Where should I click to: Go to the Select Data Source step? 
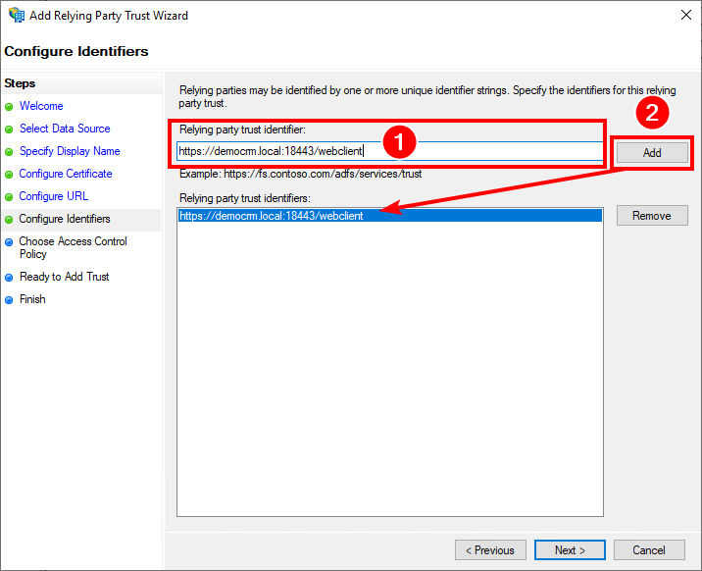point(65,129)
